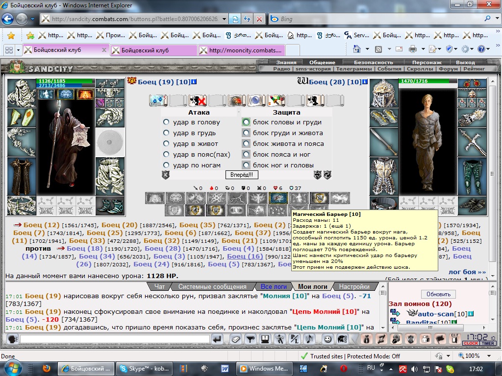Use the blue orb scroll
This screenshot has height=376, width=502.
pyautogui.click(x=256, y=100)
